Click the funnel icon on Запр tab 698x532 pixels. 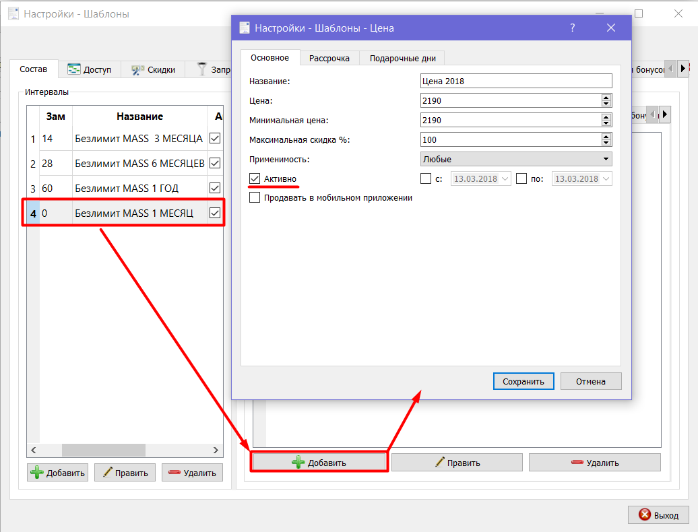pyautogui.click(x=202, y=69)
